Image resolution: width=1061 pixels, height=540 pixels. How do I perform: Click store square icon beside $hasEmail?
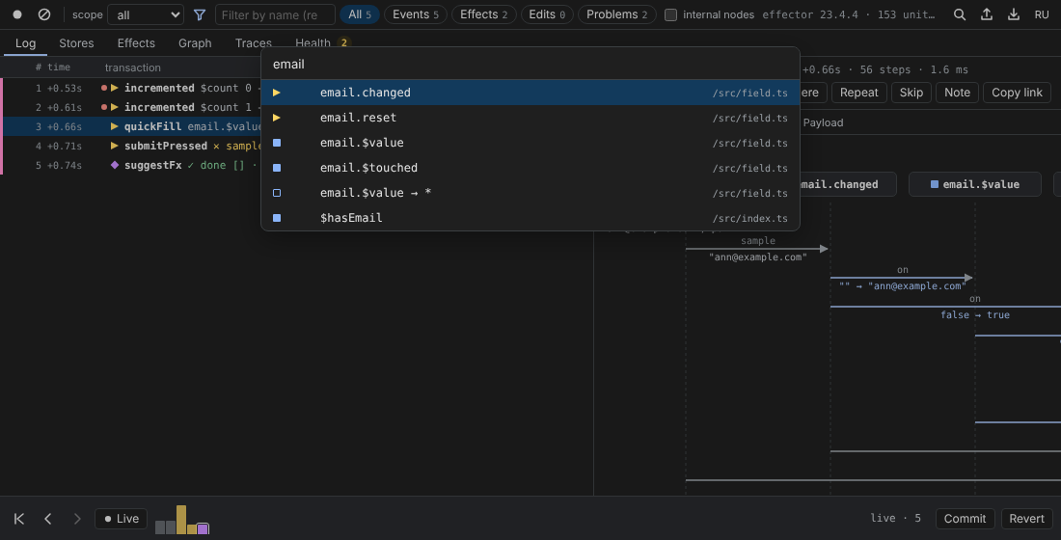click(x=277, y=218)
